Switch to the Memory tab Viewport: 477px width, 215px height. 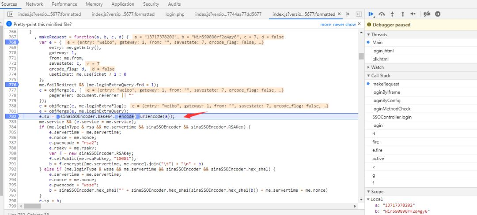click(94, 4)
